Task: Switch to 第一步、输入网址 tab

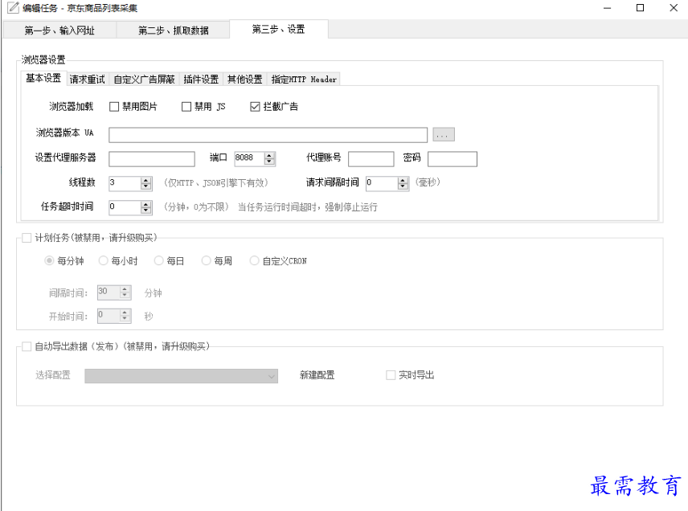Action: click(59, 31)
